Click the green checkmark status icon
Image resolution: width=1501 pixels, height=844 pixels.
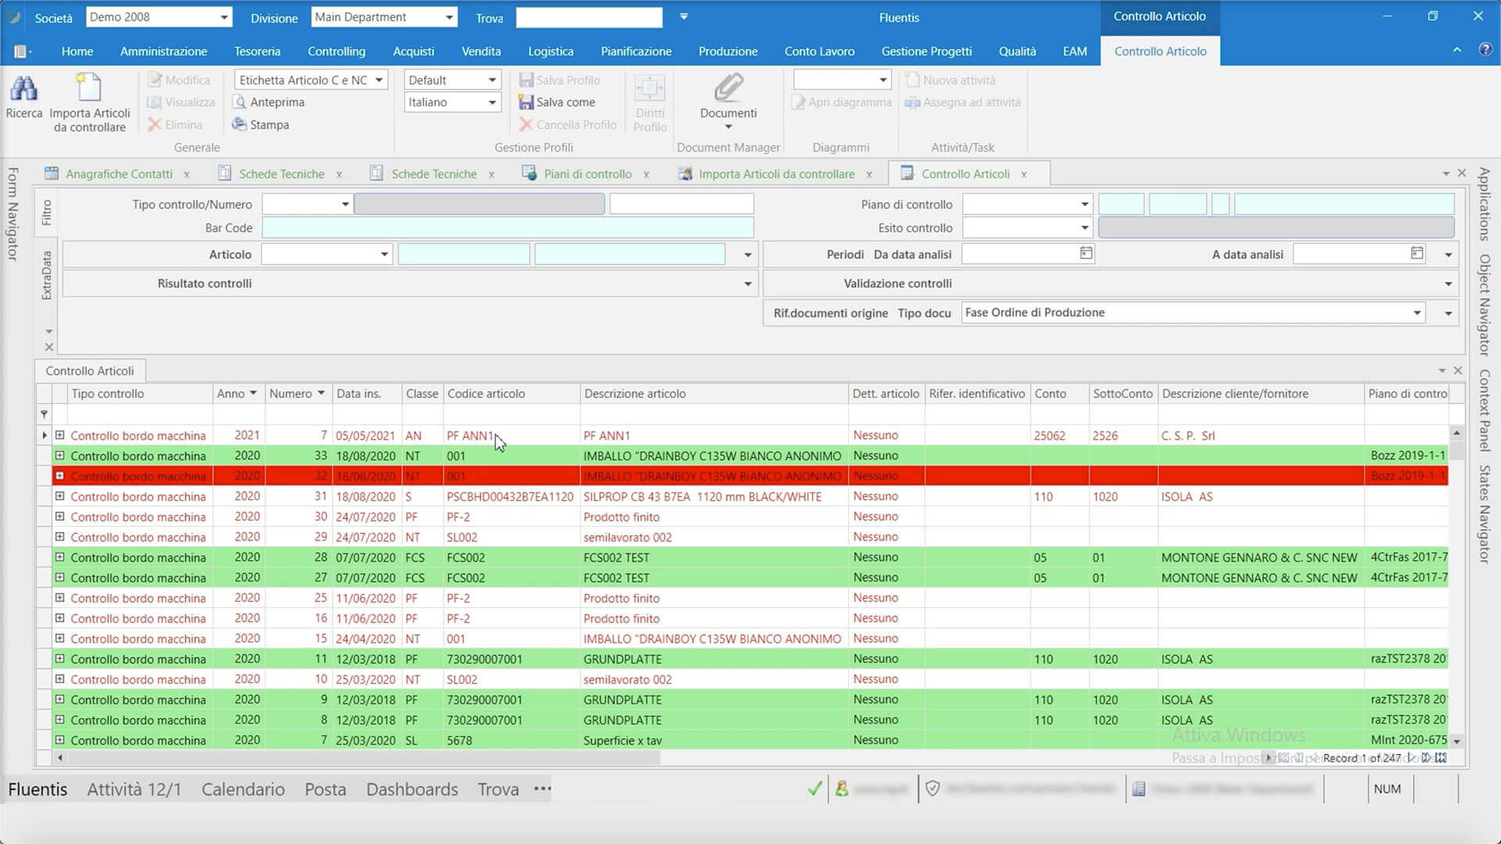(815, 789)
